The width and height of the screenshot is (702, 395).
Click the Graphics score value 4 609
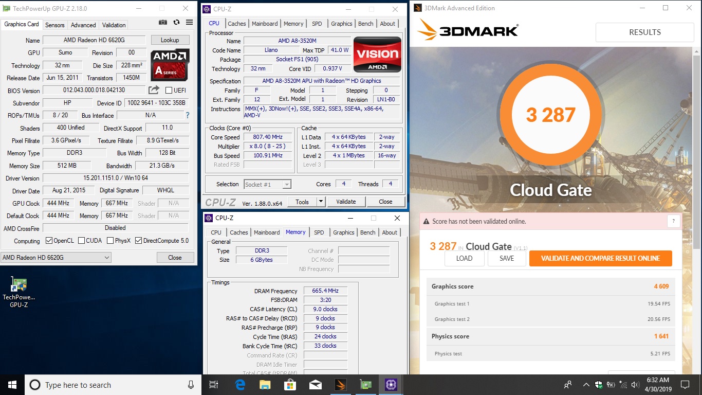(x=661, y=286)
